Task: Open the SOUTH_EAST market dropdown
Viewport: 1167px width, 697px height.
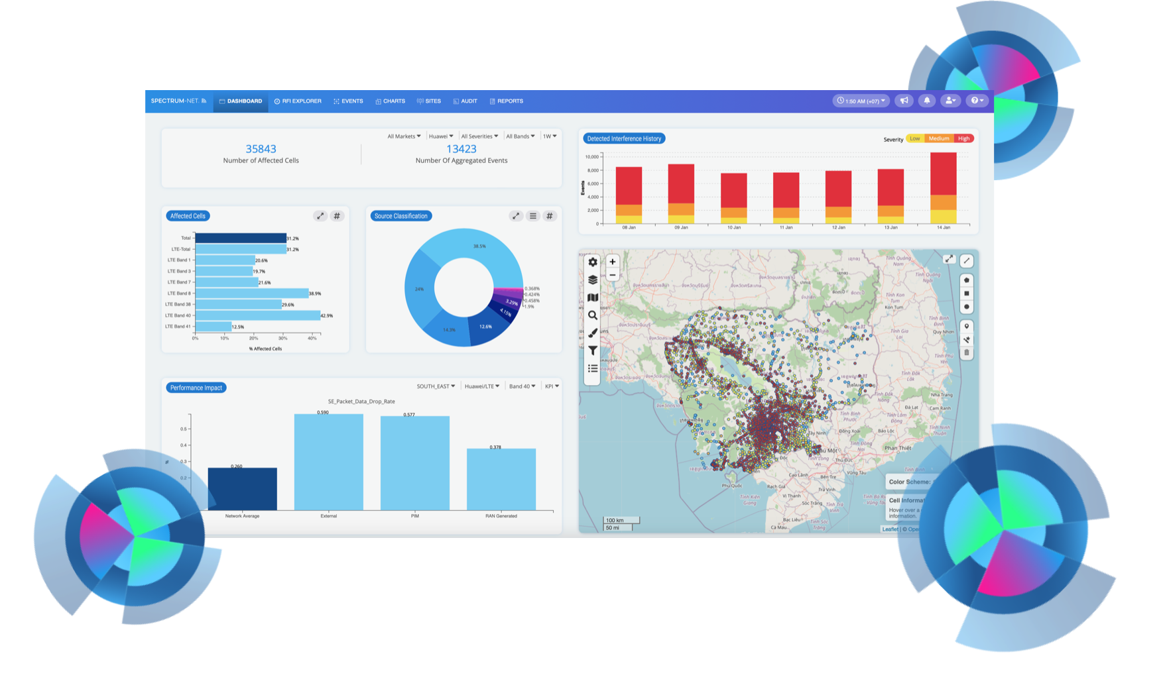Action: [x=436, y=386]
